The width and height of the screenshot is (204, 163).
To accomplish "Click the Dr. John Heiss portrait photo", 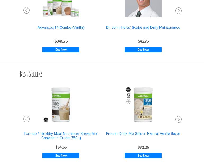I will (x=143, y=9).
